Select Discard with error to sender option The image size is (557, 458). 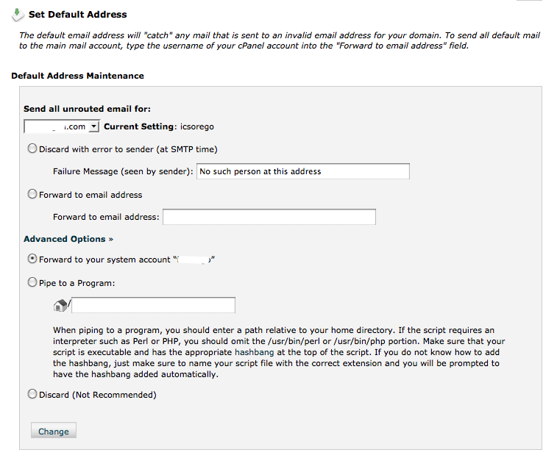[x=32, y=149]
